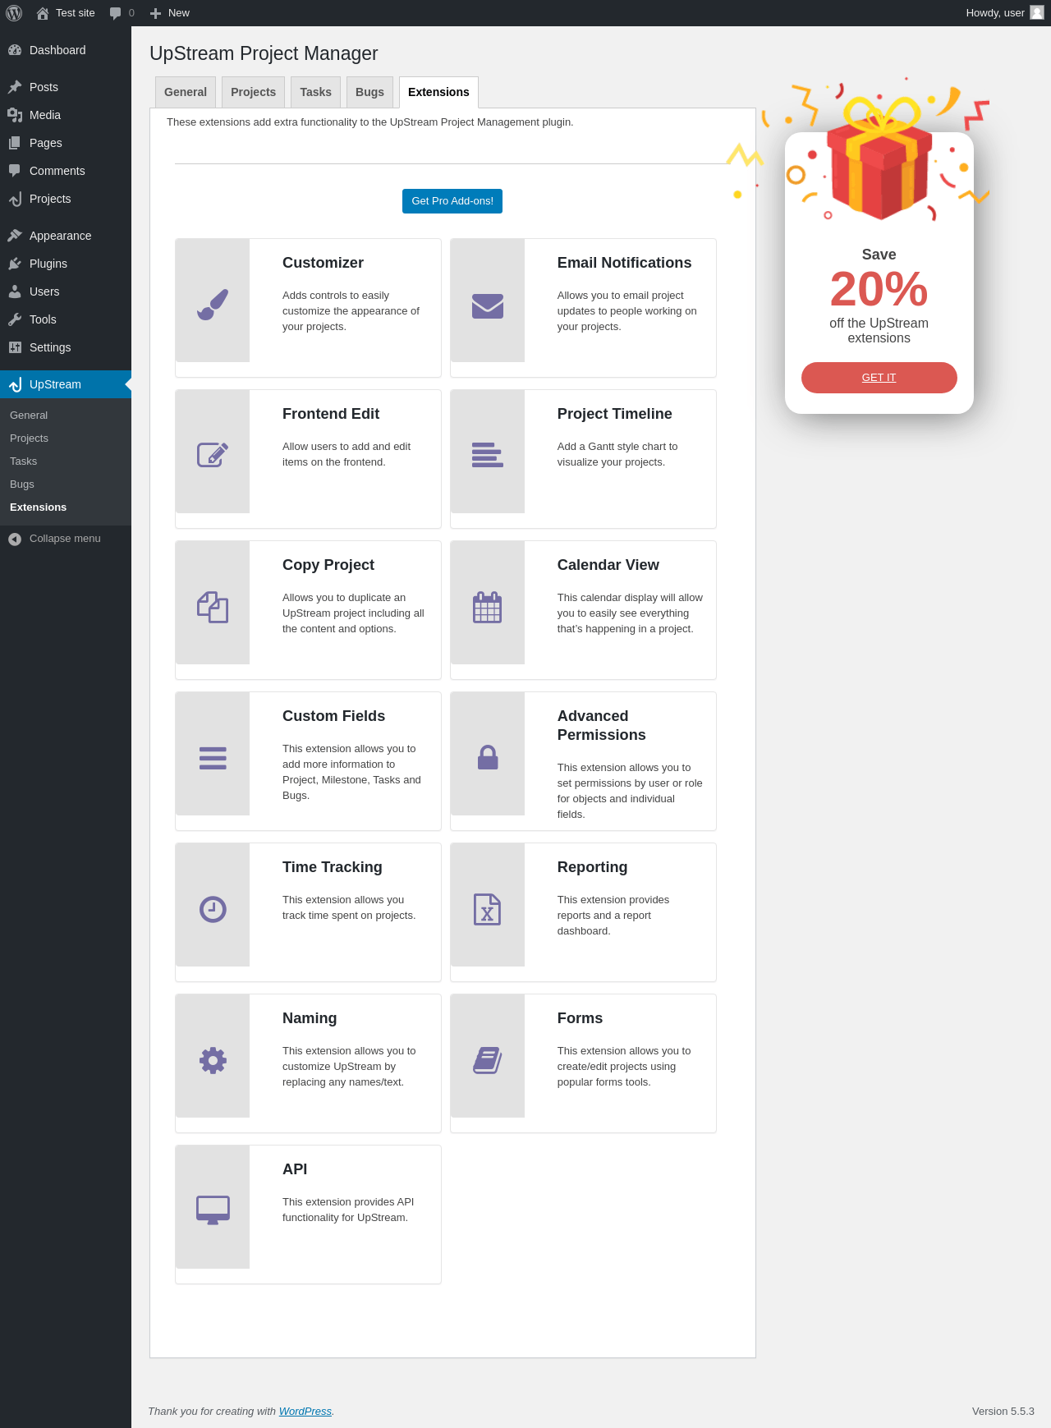Viewport: 1051px width, 1428px height.
Task: Click the Copy Project extension title
Action: pos(328,565)
